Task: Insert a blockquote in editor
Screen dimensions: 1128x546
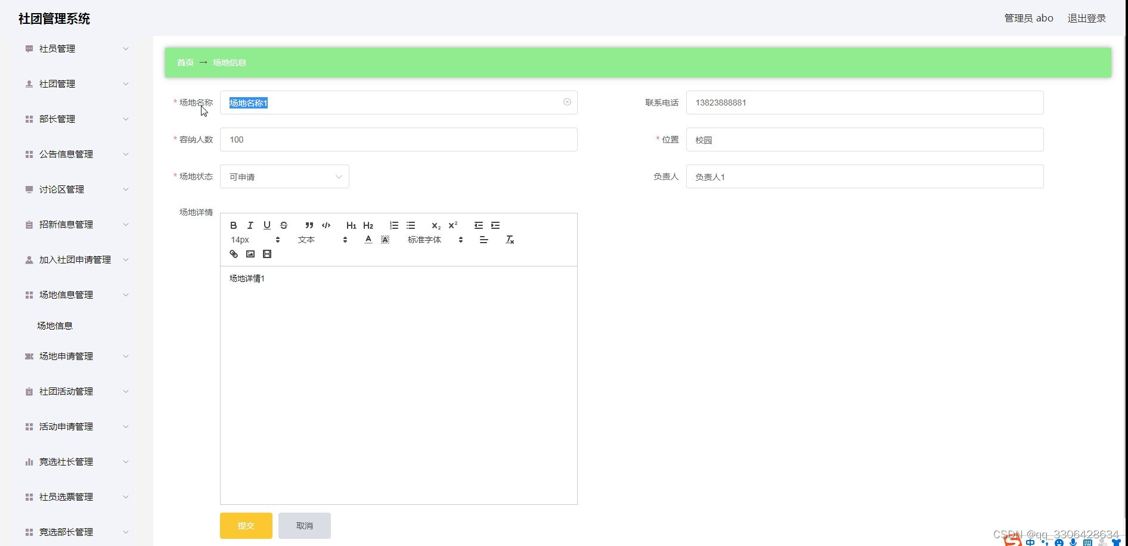Action: point(309,225)
